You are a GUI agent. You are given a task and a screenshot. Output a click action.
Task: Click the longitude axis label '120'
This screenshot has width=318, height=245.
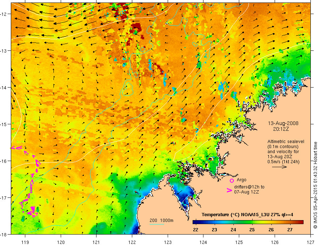point(61,242)
